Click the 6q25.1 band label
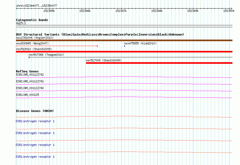The image size is (240, 165). pos(21,23)
